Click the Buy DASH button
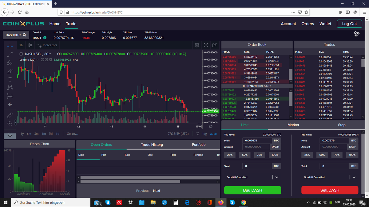Screen dimensions: 369x207 click(252, 190)
